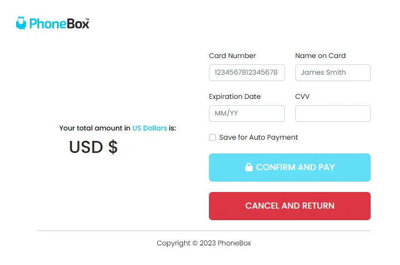Click the PhoneBox wordmark text in header
400x265 pixels.
[59, 24]
